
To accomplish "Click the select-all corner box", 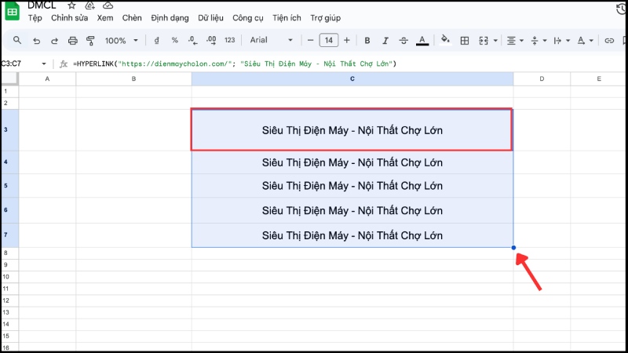I will tap(9, 79).
